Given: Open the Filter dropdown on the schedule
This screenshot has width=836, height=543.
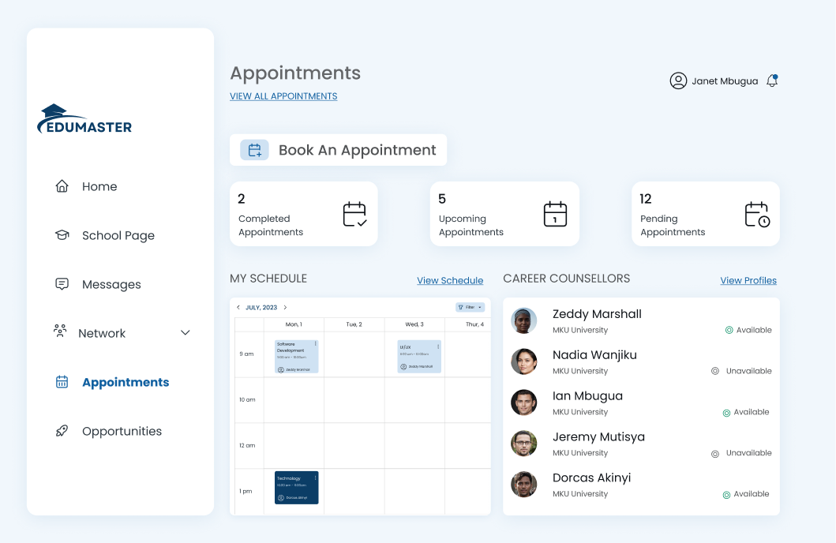Looking at the screenshot, I should (x=470, y=307).
